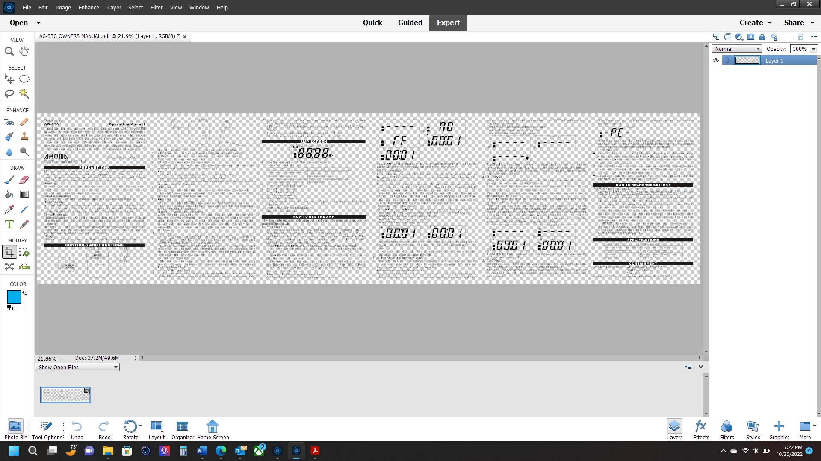Activate the Crop tool
This screenshot has height=461, width=821.
pyautogui.click(x=9, y=252)
